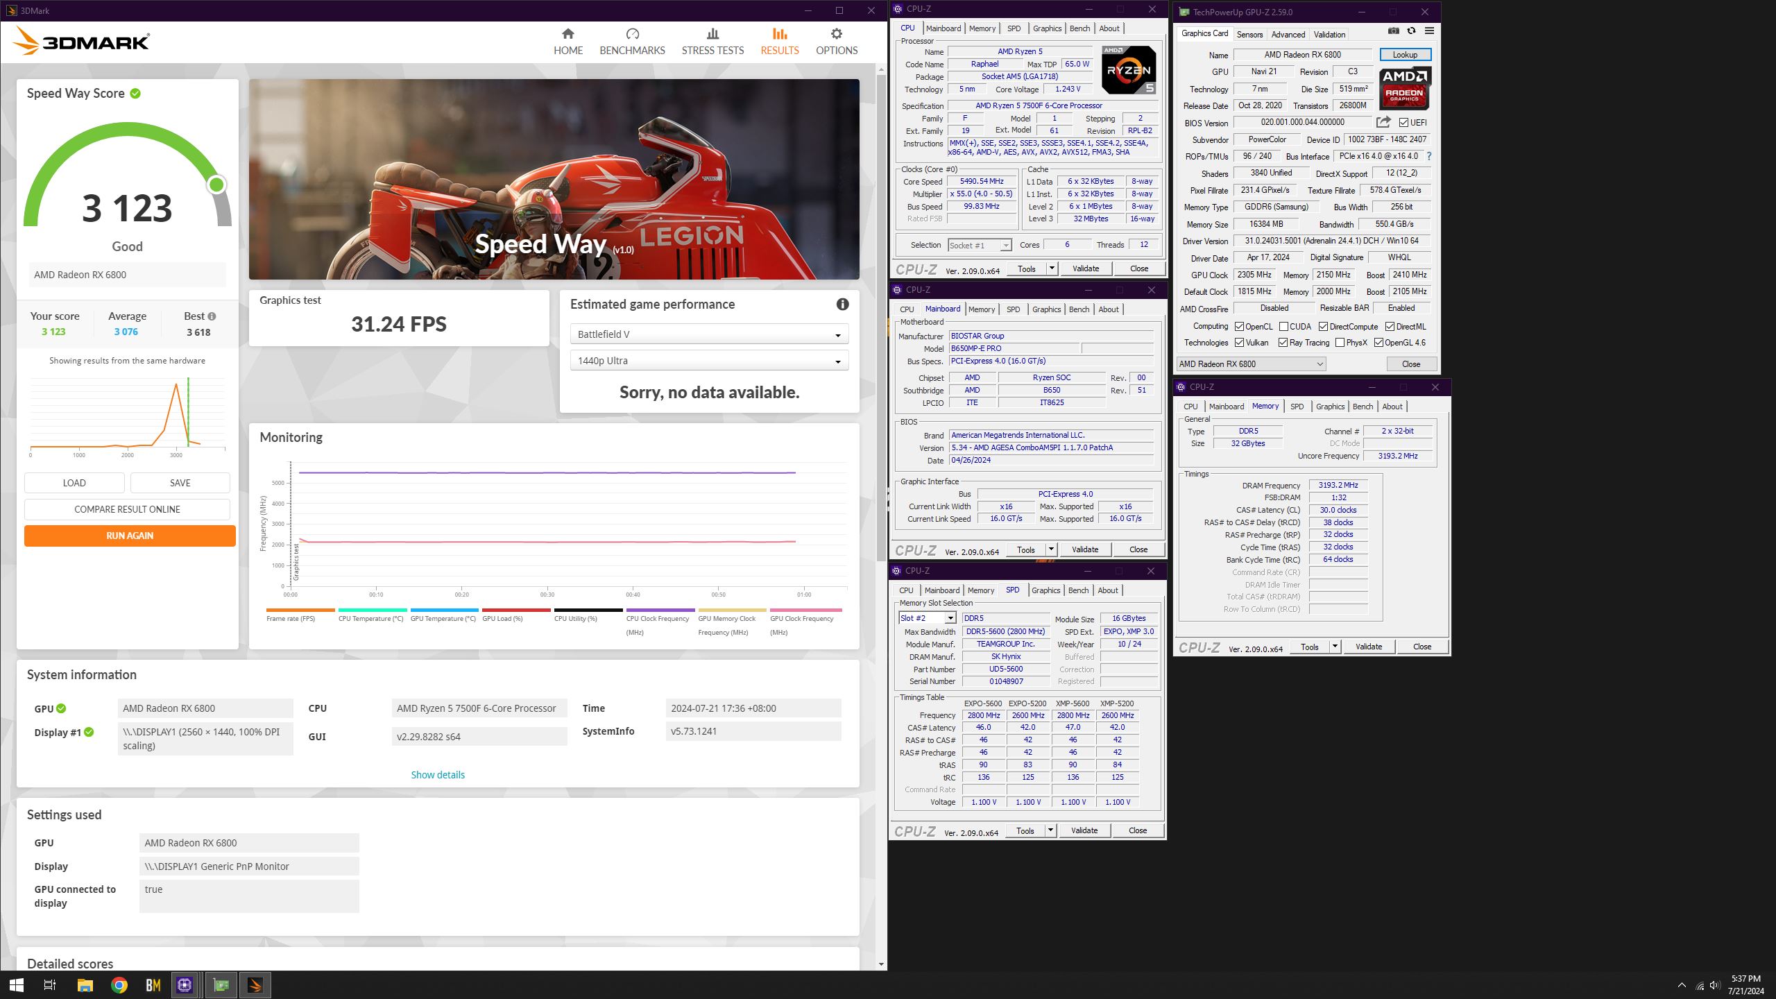Toggle the DirectCompute checkbox in GPU-Z
Viewport: 1776px width, 999px height.
(x=1323, y=327)
